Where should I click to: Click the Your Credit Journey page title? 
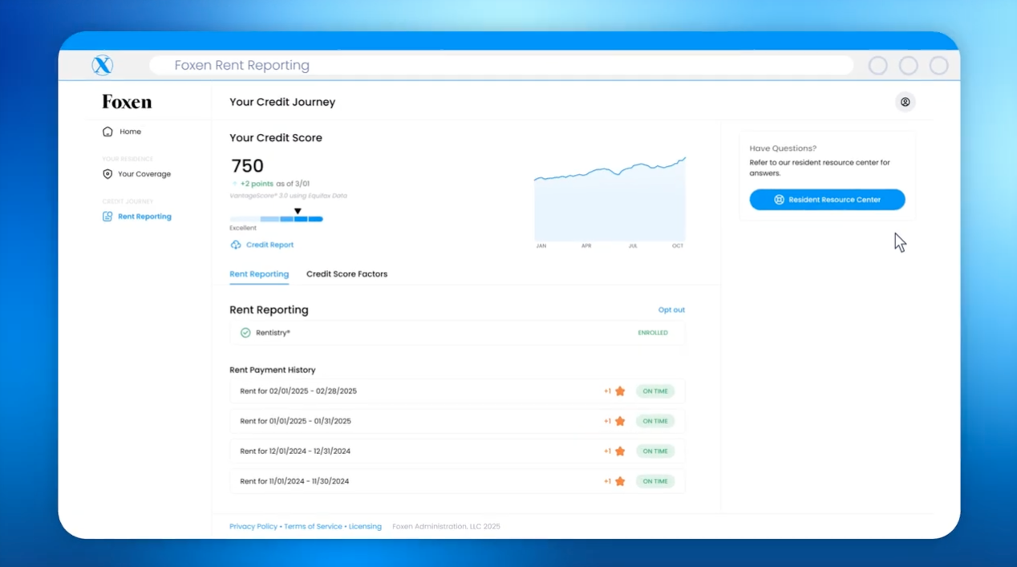tap(282, 102)
